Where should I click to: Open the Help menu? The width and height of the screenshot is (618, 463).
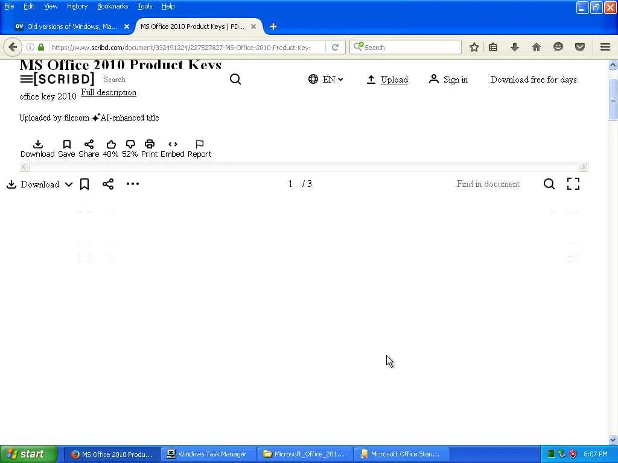coord(168,6)
